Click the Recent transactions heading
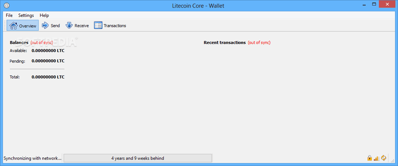398x166 pixels. point(224,42)
